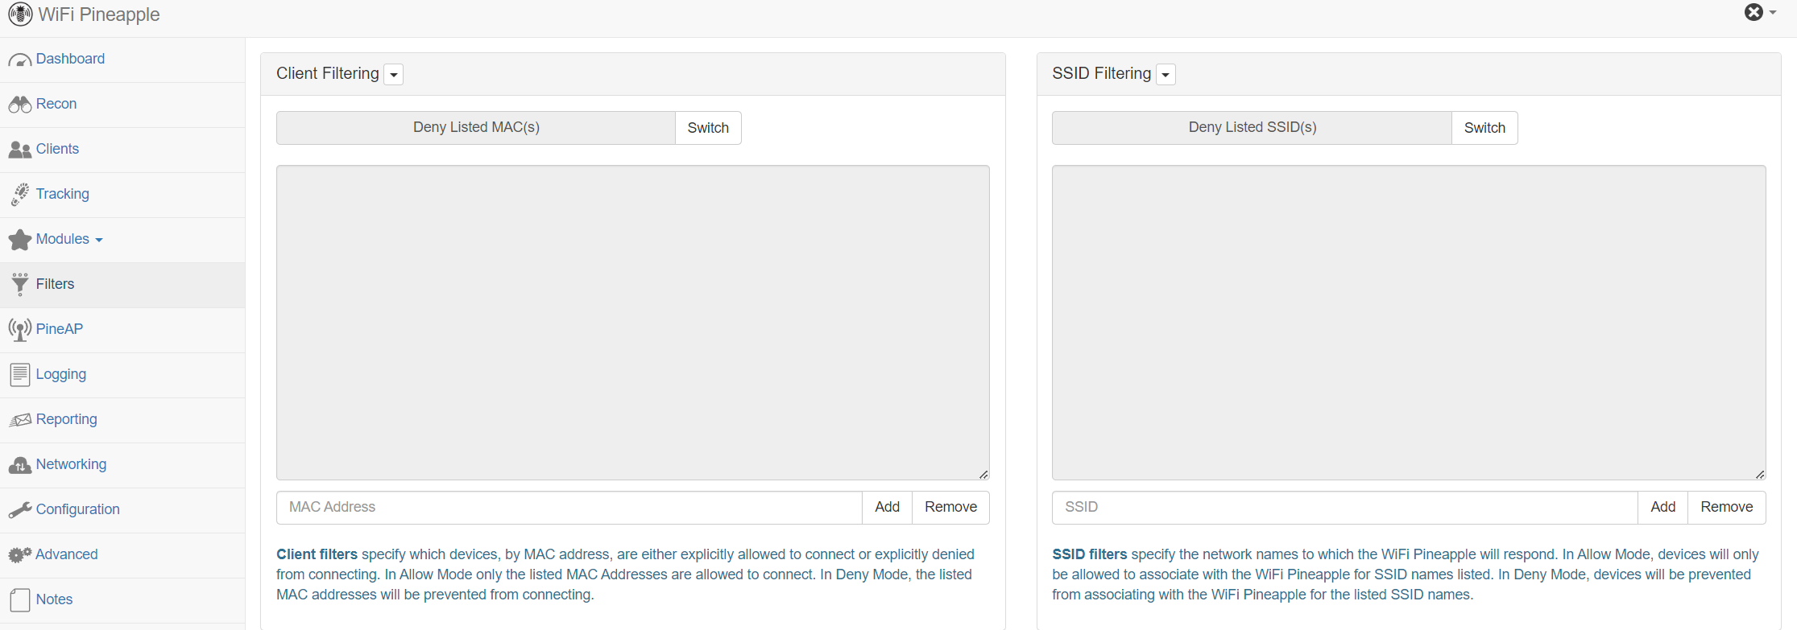The image size is (1797, 630).
Task: Open the Reporting link
Action: [66, 419]
